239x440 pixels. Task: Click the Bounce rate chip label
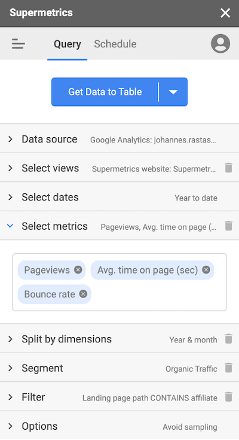[50, 294]
